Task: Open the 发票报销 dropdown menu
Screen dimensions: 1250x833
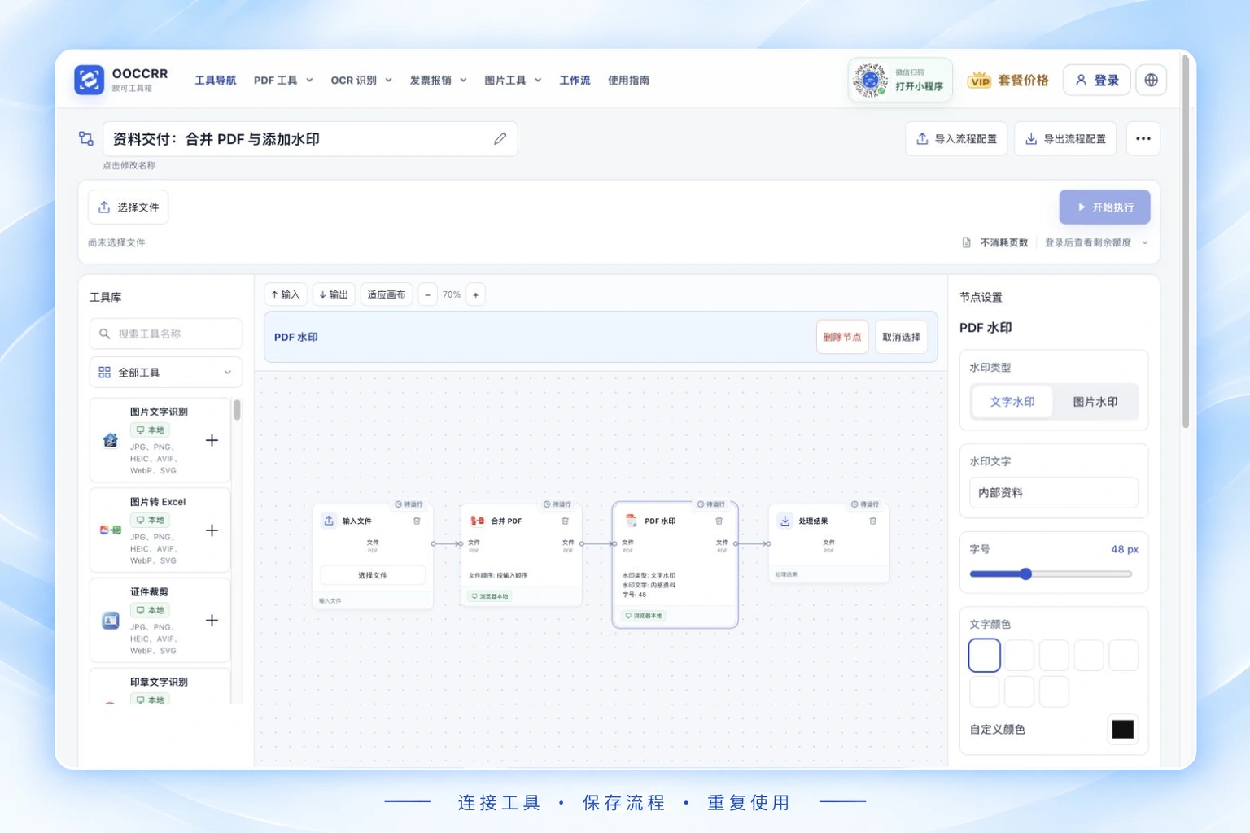Action: pos(438,81)
